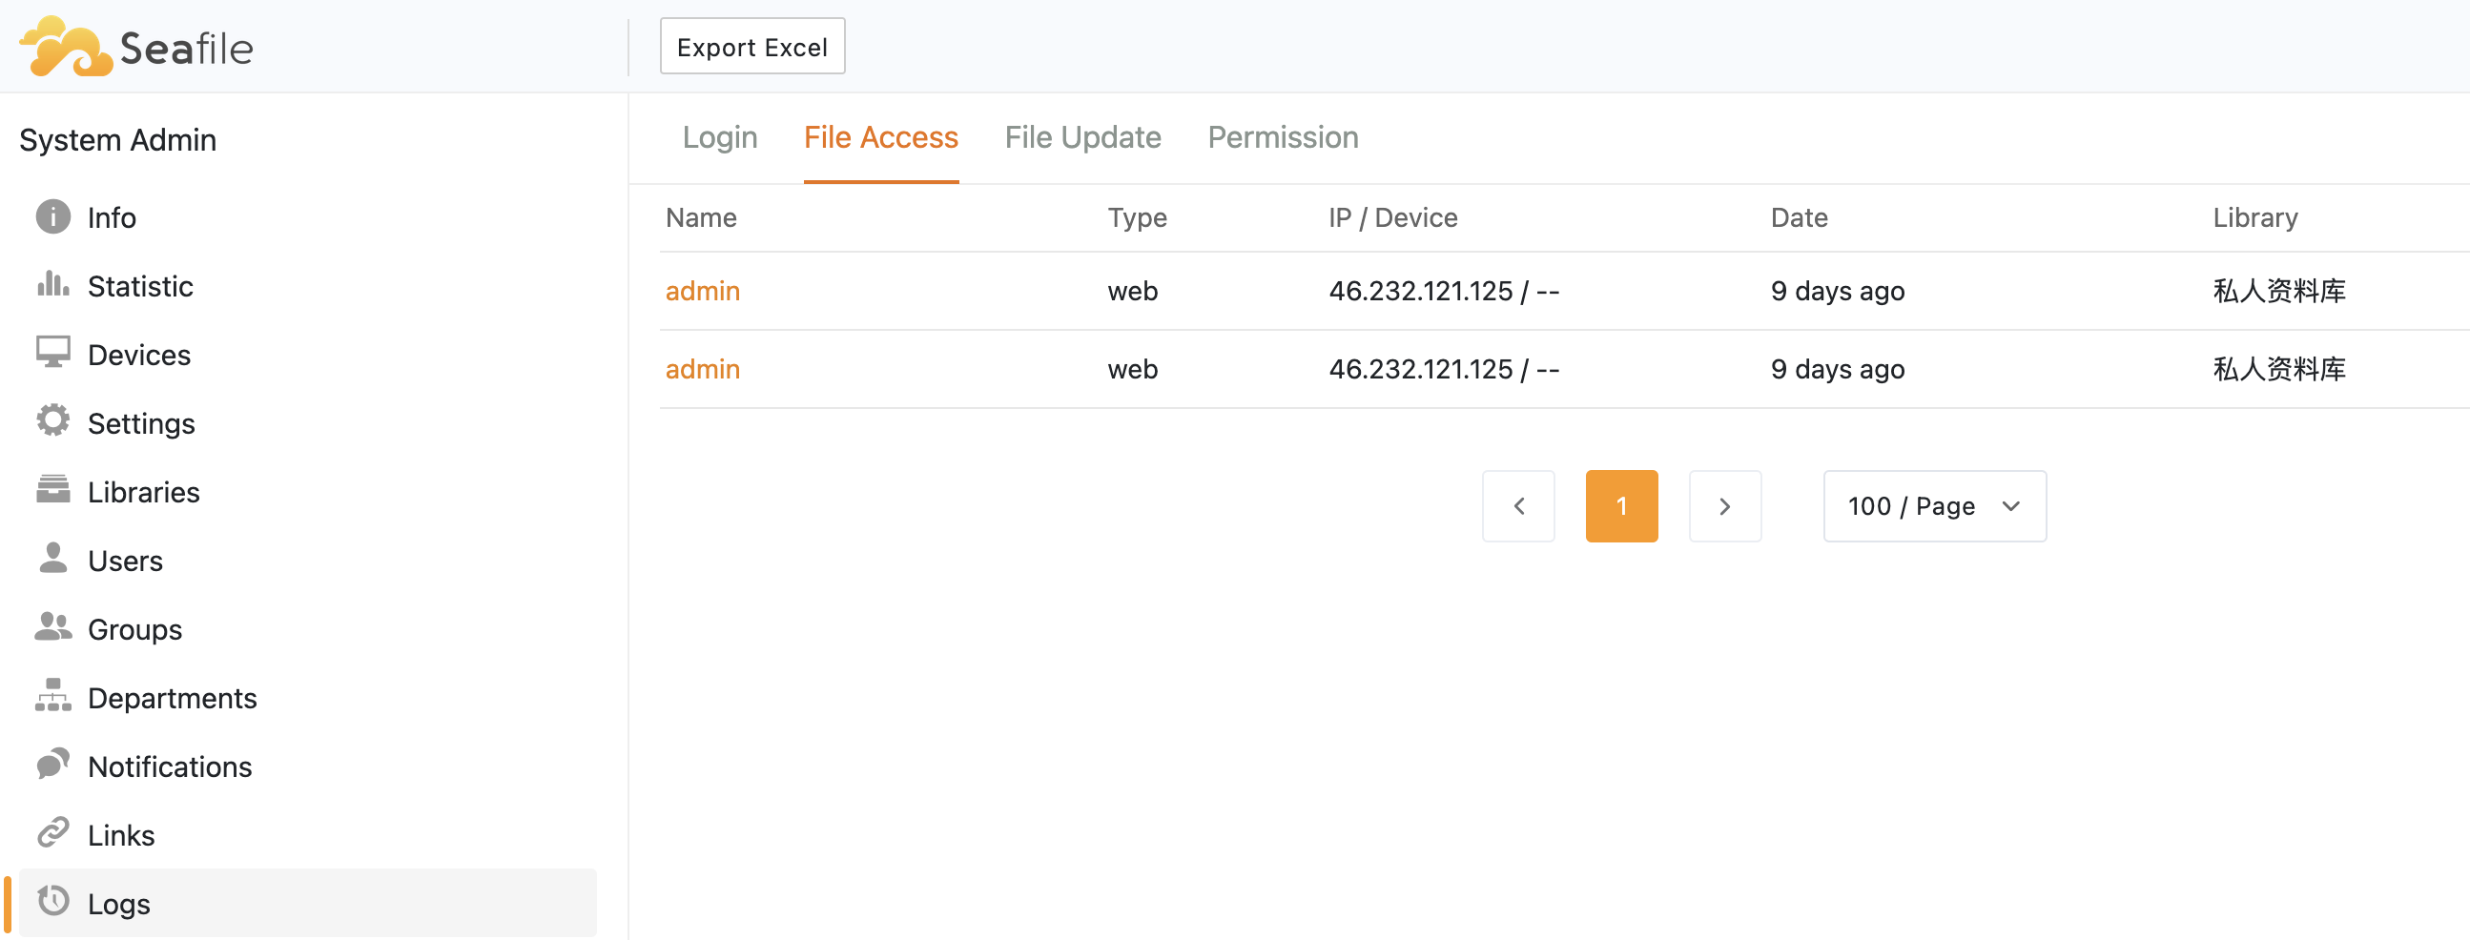
Task: Click the Name column header
Action: 701,218
